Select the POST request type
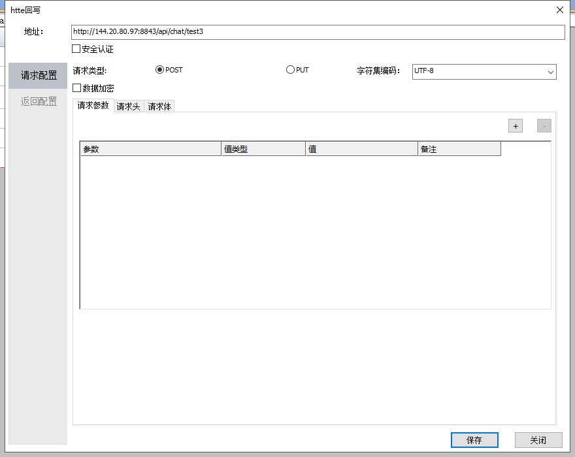 click(159, 70)
